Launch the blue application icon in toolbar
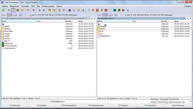The width and height of the screenshot is (193, 109). 115,10
